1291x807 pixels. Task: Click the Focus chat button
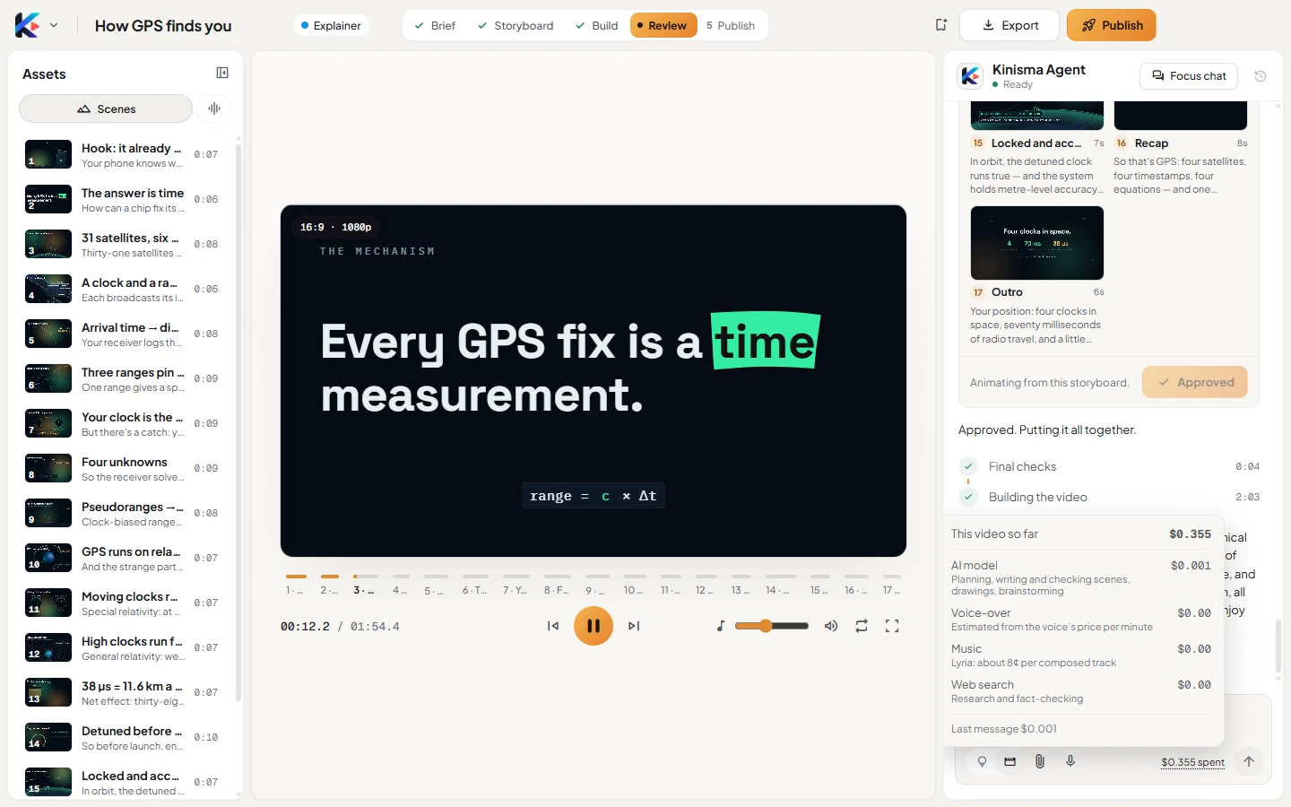pyautogui.click(x=1189, y=76)
